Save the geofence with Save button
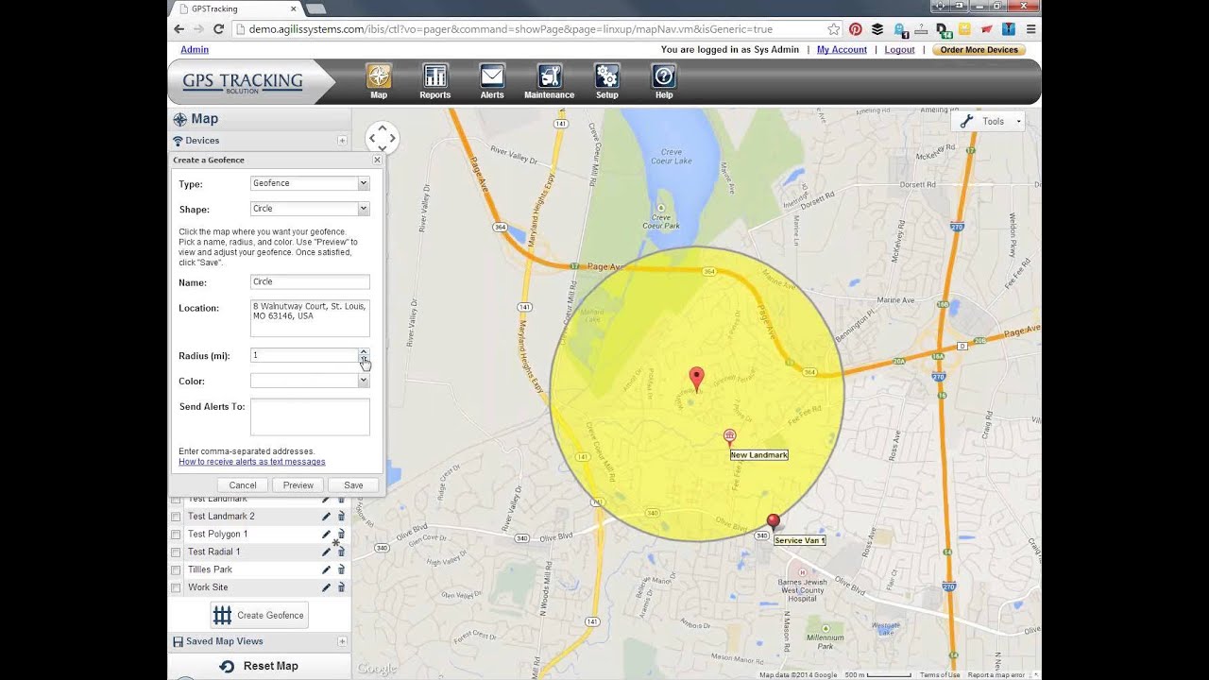Viewport: 1209px width, 680px height. pyautogui.click(x=353, y=485)
